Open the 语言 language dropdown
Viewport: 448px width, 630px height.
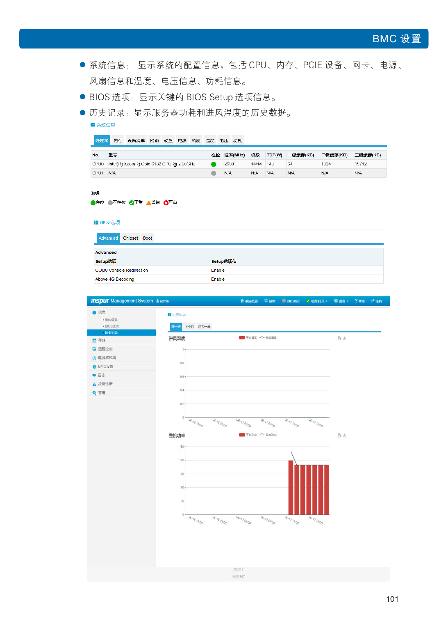point(341,301)
